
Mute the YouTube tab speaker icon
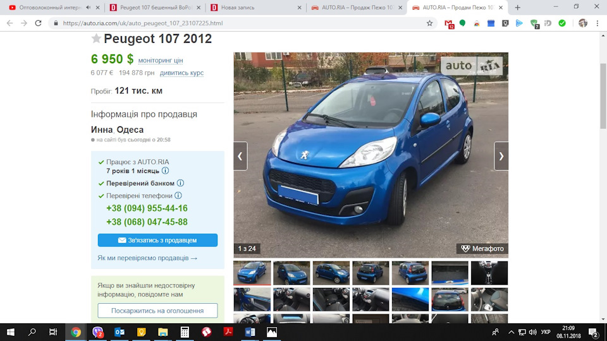click(x=89, y=8)
